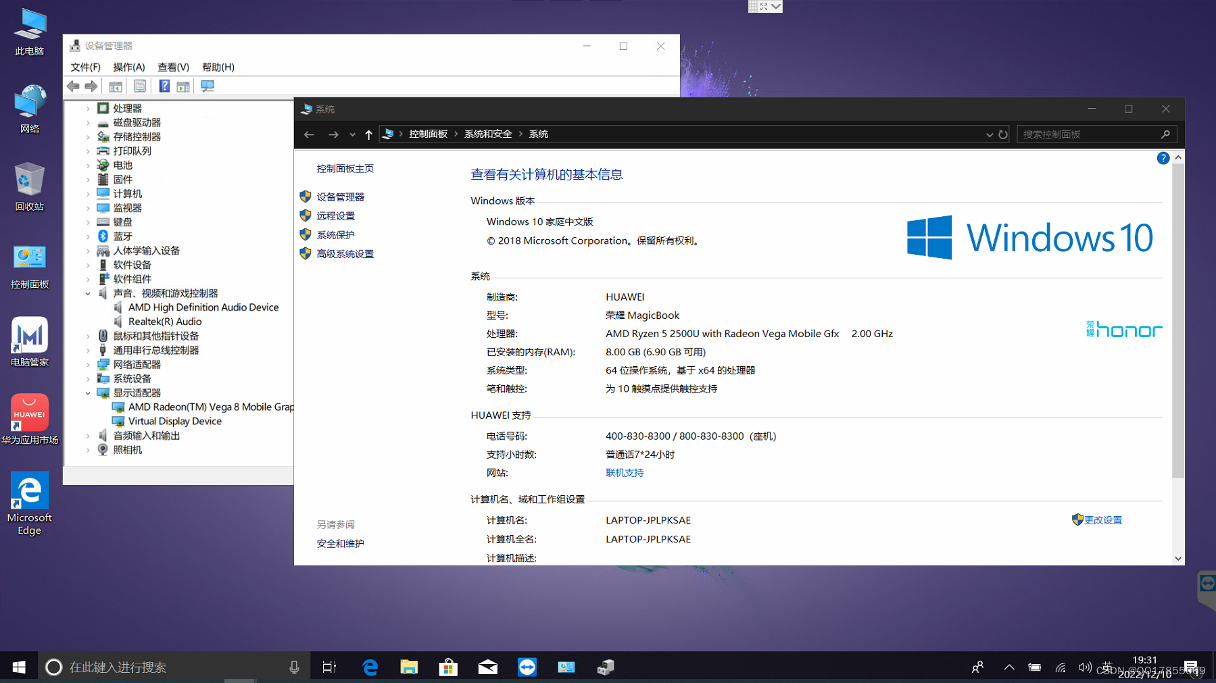1216x683 pixels.
Task: Open 安全和维护 link
Action: [x=340, y=544]
